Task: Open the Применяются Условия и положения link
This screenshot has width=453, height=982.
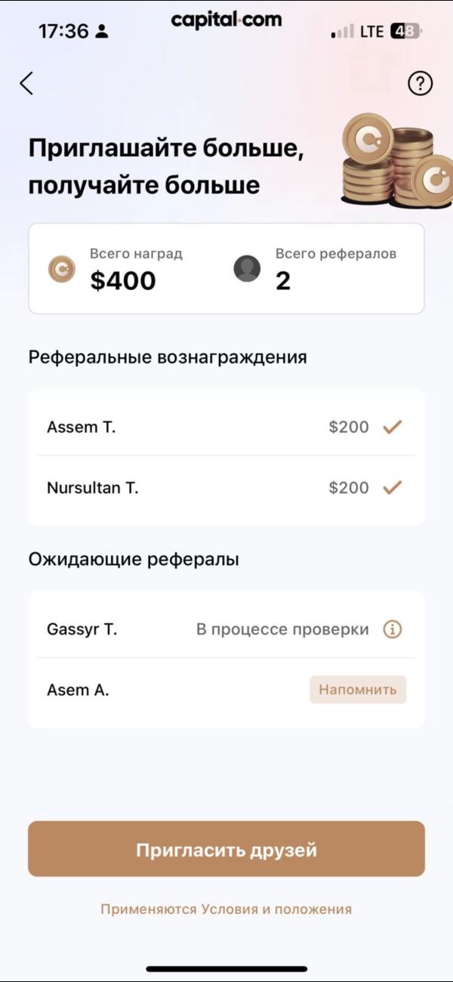Action: pos(226,909)
